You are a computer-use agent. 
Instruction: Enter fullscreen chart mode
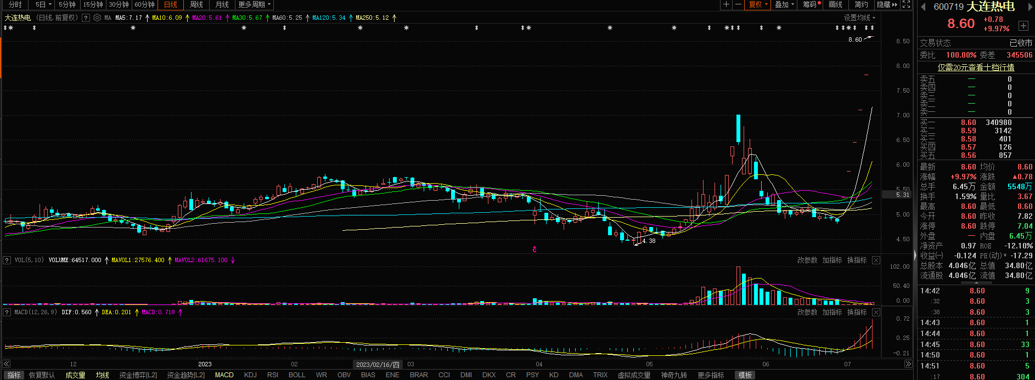tap(907, 4)
